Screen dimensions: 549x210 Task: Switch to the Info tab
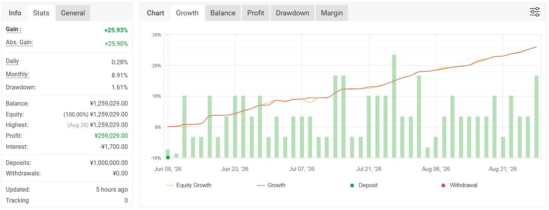(x=15, y=13)
